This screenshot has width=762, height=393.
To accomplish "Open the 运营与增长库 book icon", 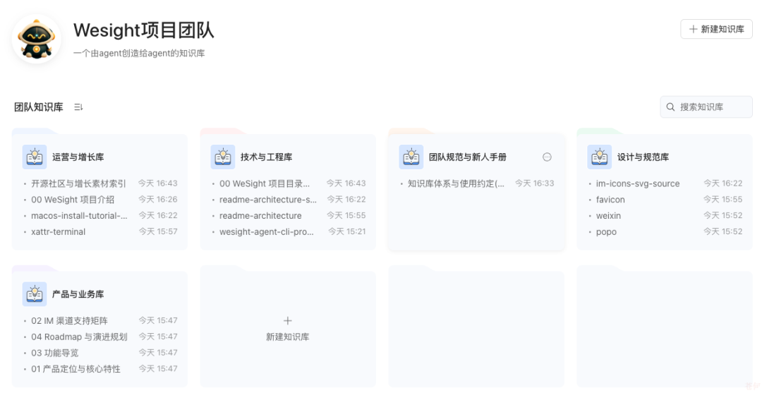I will [35, 157].
